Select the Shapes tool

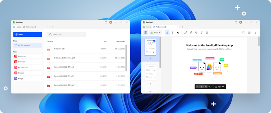[x=196, y=32]
